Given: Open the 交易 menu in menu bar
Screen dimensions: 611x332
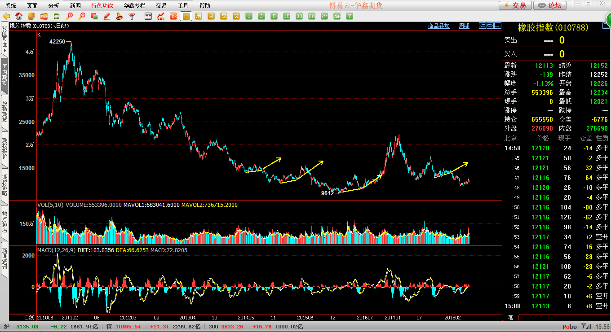Looking at the screenshot, I should click(161, 5).
